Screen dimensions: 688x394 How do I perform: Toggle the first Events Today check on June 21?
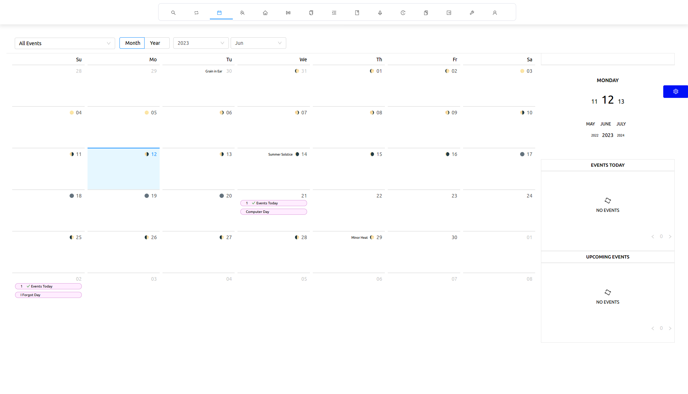(x=253, y=203)
